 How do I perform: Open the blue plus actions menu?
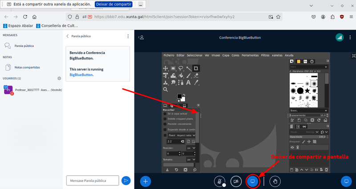tap(146, 181)
